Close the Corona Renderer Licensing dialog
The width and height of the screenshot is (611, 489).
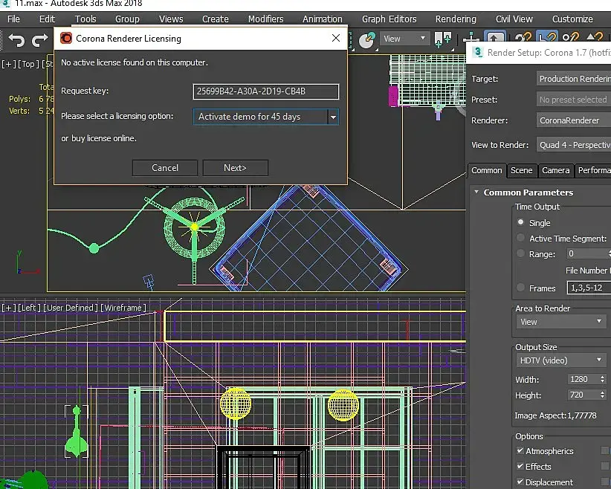point(337,38)
